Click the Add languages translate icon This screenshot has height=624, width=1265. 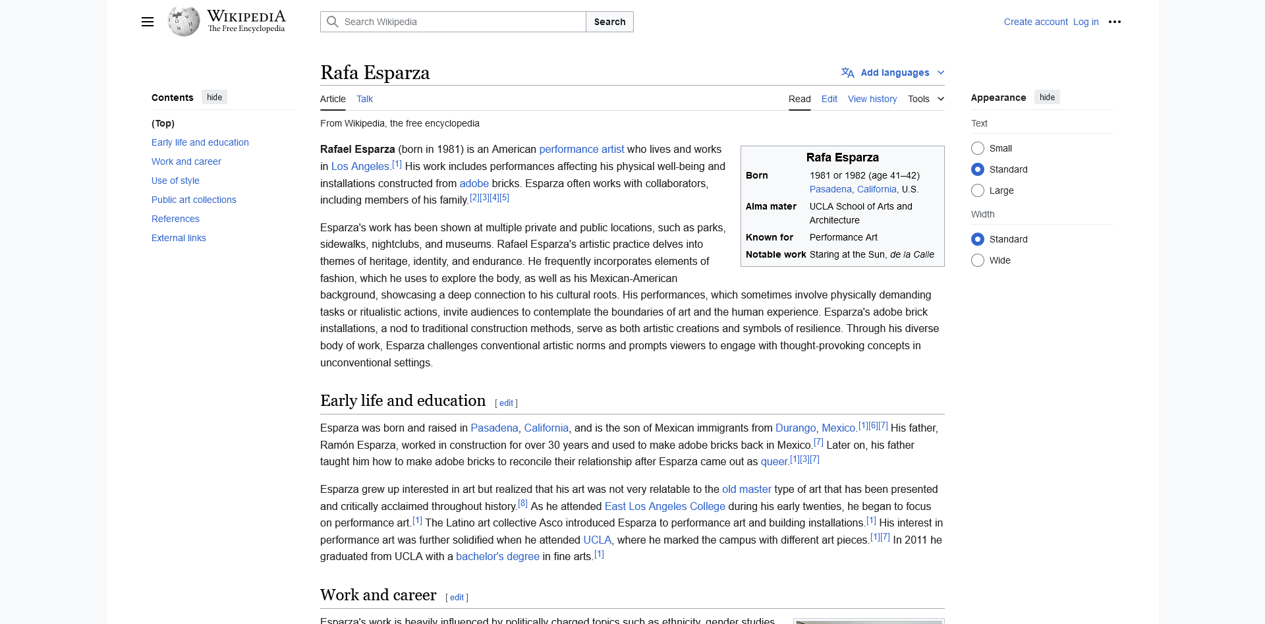click(847, 72)
